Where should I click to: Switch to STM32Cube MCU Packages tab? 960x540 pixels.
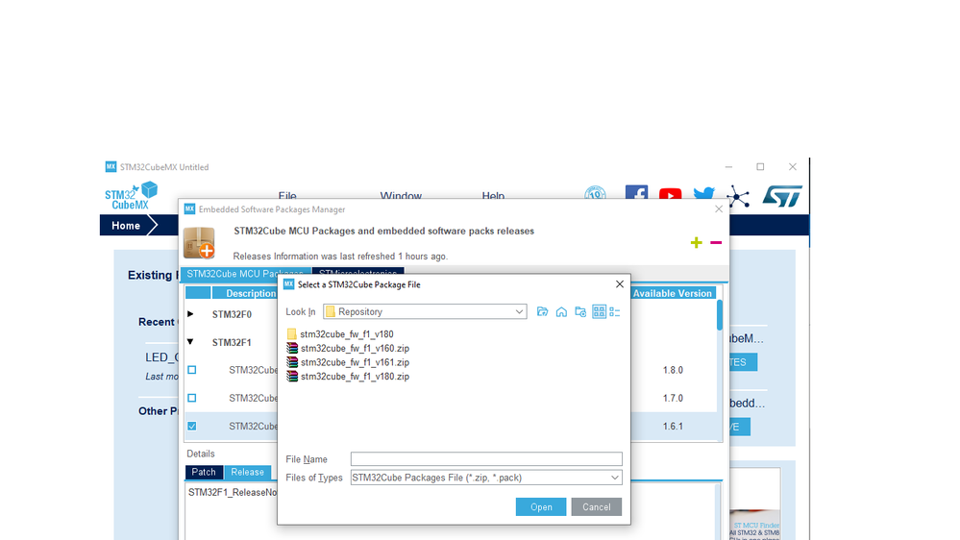[x=245, y=274]
